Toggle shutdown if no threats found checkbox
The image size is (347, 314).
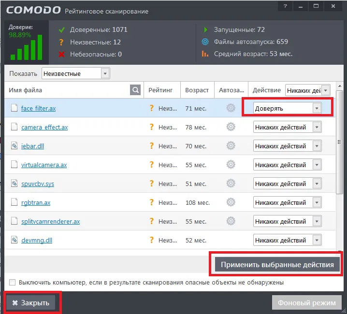13,282
